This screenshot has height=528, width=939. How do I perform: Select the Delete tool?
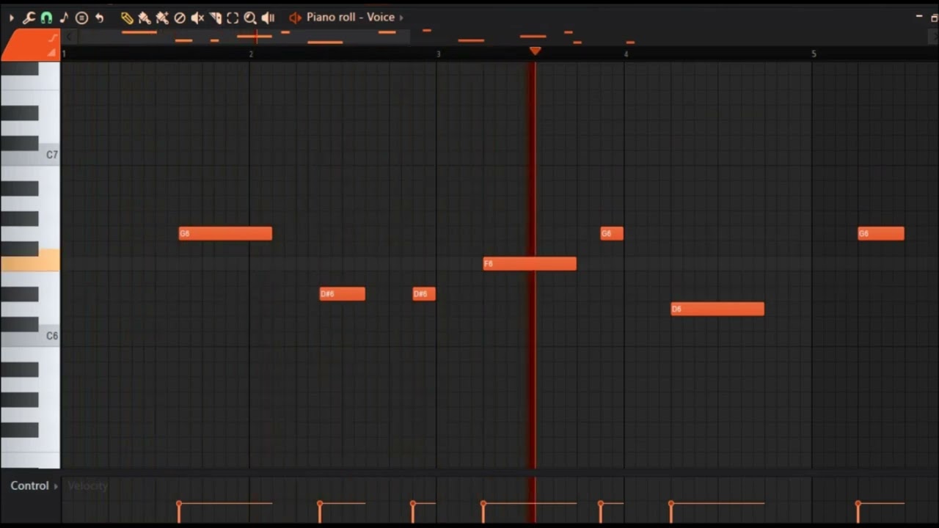click(180, 18)
